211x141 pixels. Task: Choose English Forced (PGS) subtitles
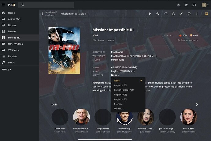pos(128,90)
